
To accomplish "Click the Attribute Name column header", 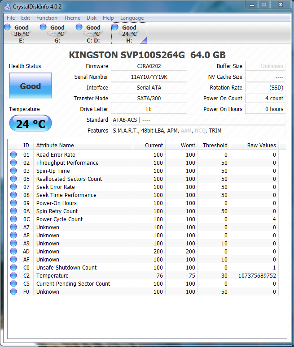I will pos(83,146).
